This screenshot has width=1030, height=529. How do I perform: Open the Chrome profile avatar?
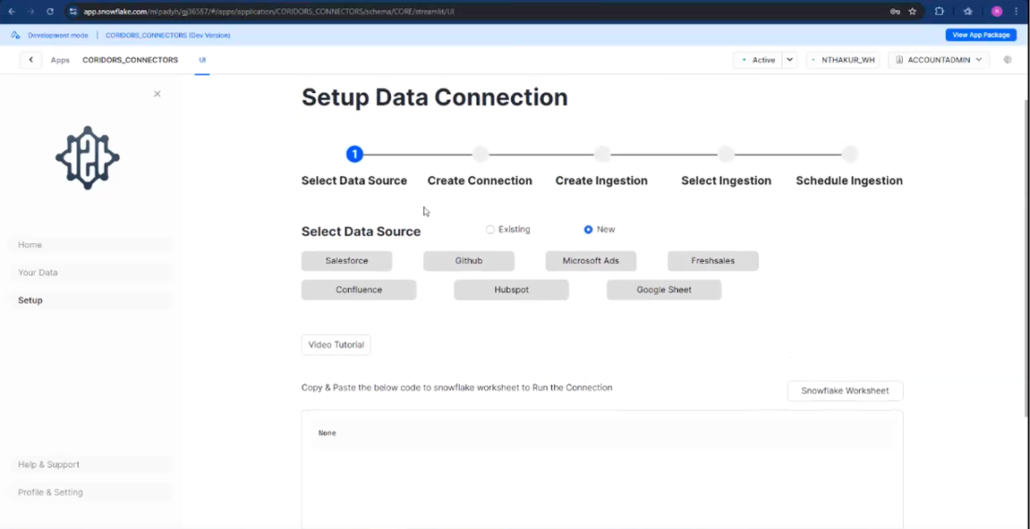pyautogui.click(x=996, y=12)
